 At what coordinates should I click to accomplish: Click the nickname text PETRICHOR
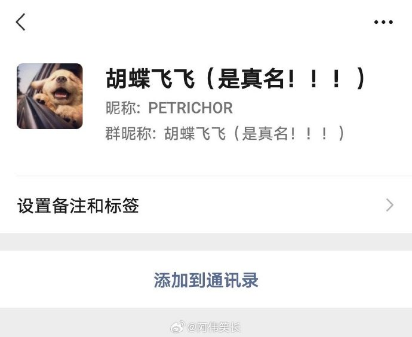coord(190,108)
